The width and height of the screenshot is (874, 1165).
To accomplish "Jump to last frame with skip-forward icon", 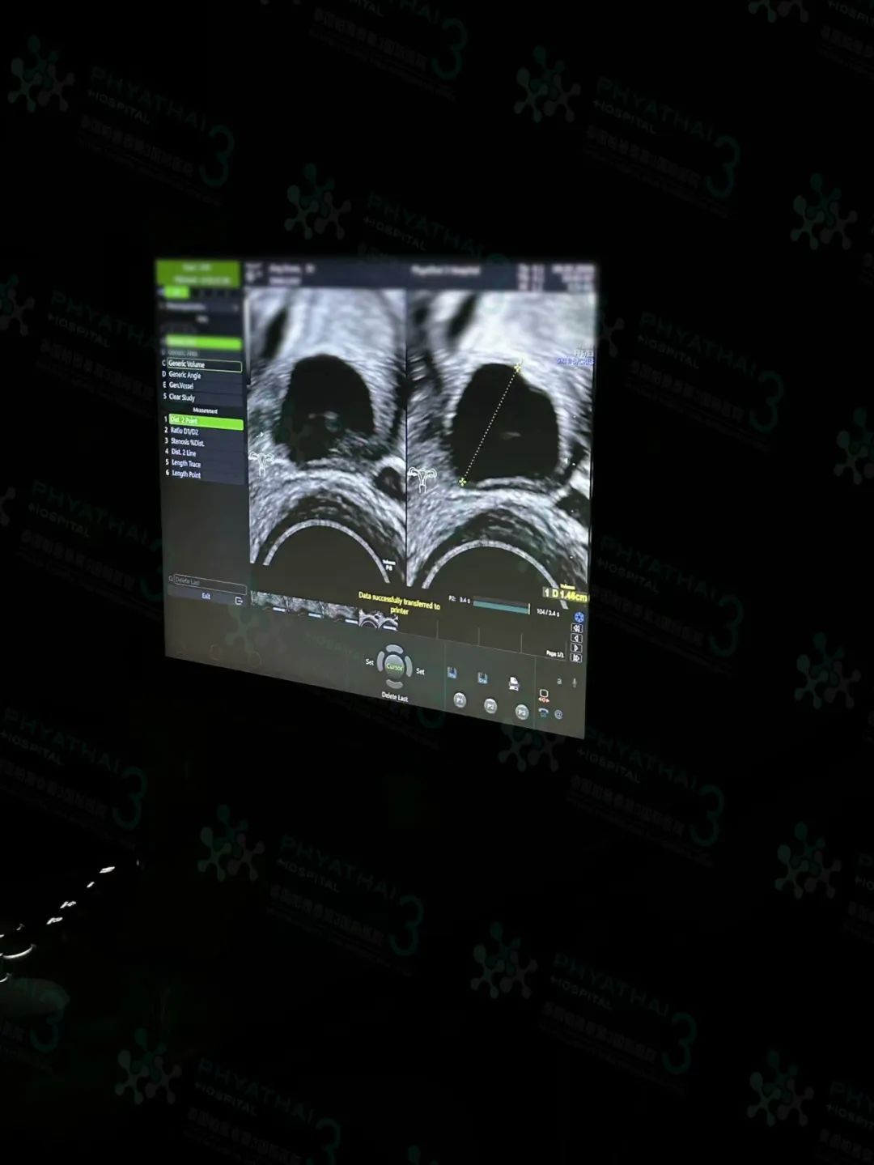I will 577,657.
